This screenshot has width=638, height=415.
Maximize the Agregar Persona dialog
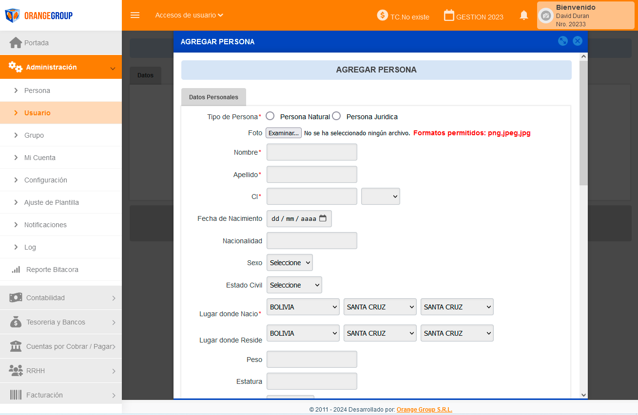tap(563, 41)
